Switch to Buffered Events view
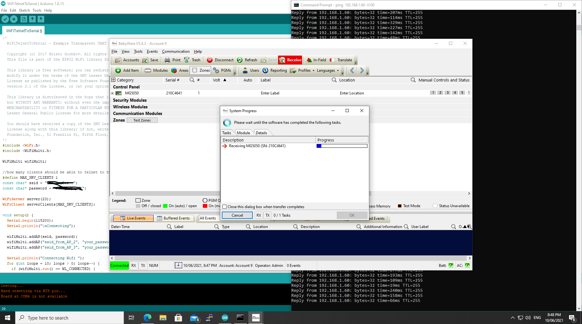582x324 pixels. (174, 218)
